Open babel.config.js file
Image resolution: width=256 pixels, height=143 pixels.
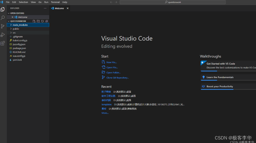pyautogui.click(x=28, y=40)
